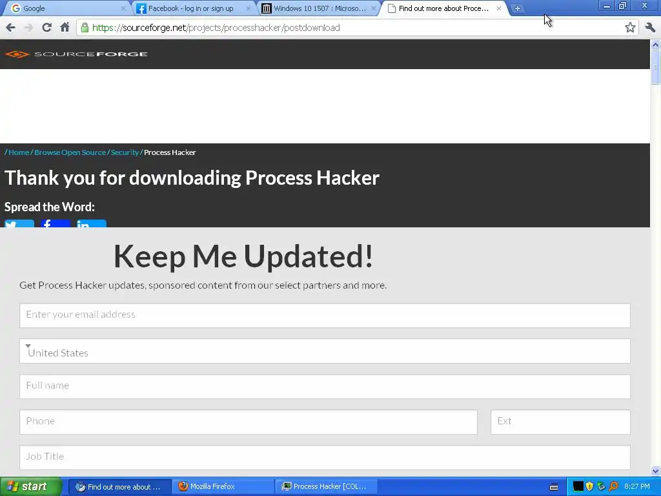Click the orange magnifier tray icon
661x496 pixels.
tap(613, 487)
